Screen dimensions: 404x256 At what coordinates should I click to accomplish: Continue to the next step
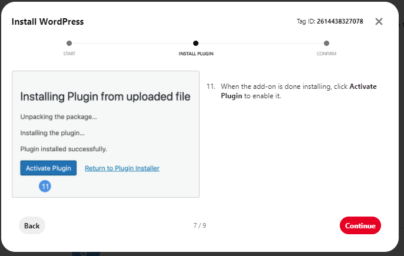coord(360,225)
